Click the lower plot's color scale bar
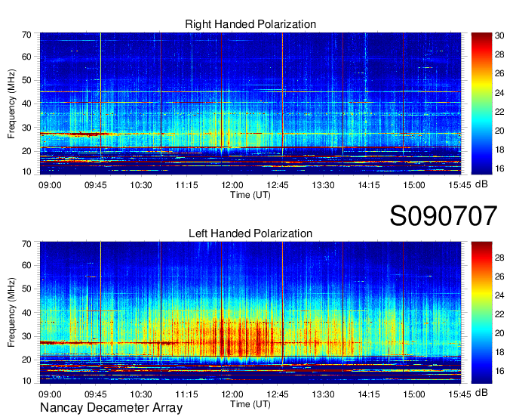Screen dimensions: 513x417 pos(481,313)
